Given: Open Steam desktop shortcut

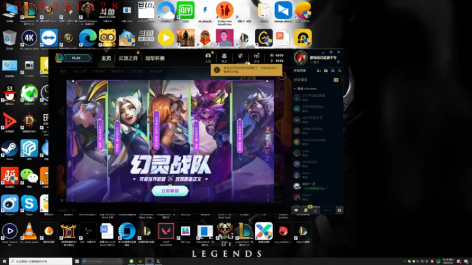Looking at the screenshot, I should pyautogui.click(x=9, y=150).
